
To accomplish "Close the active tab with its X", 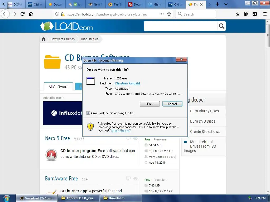I will pyautogui.click(x=201, y=4).
